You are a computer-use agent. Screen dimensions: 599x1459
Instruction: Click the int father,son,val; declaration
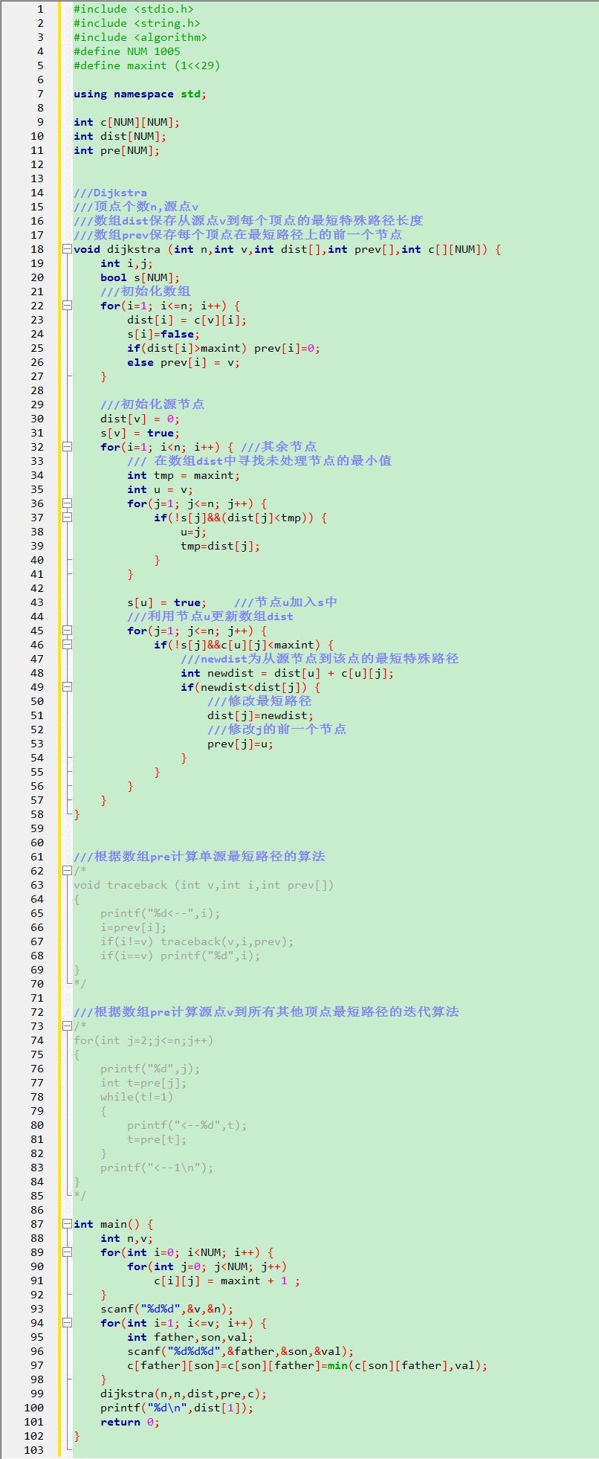[x=190, y=1337]
